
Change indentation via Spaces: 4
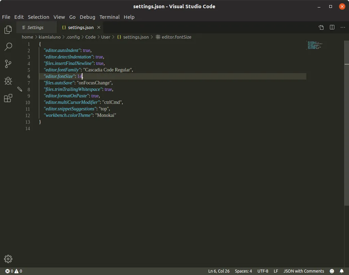pos(243,271)
